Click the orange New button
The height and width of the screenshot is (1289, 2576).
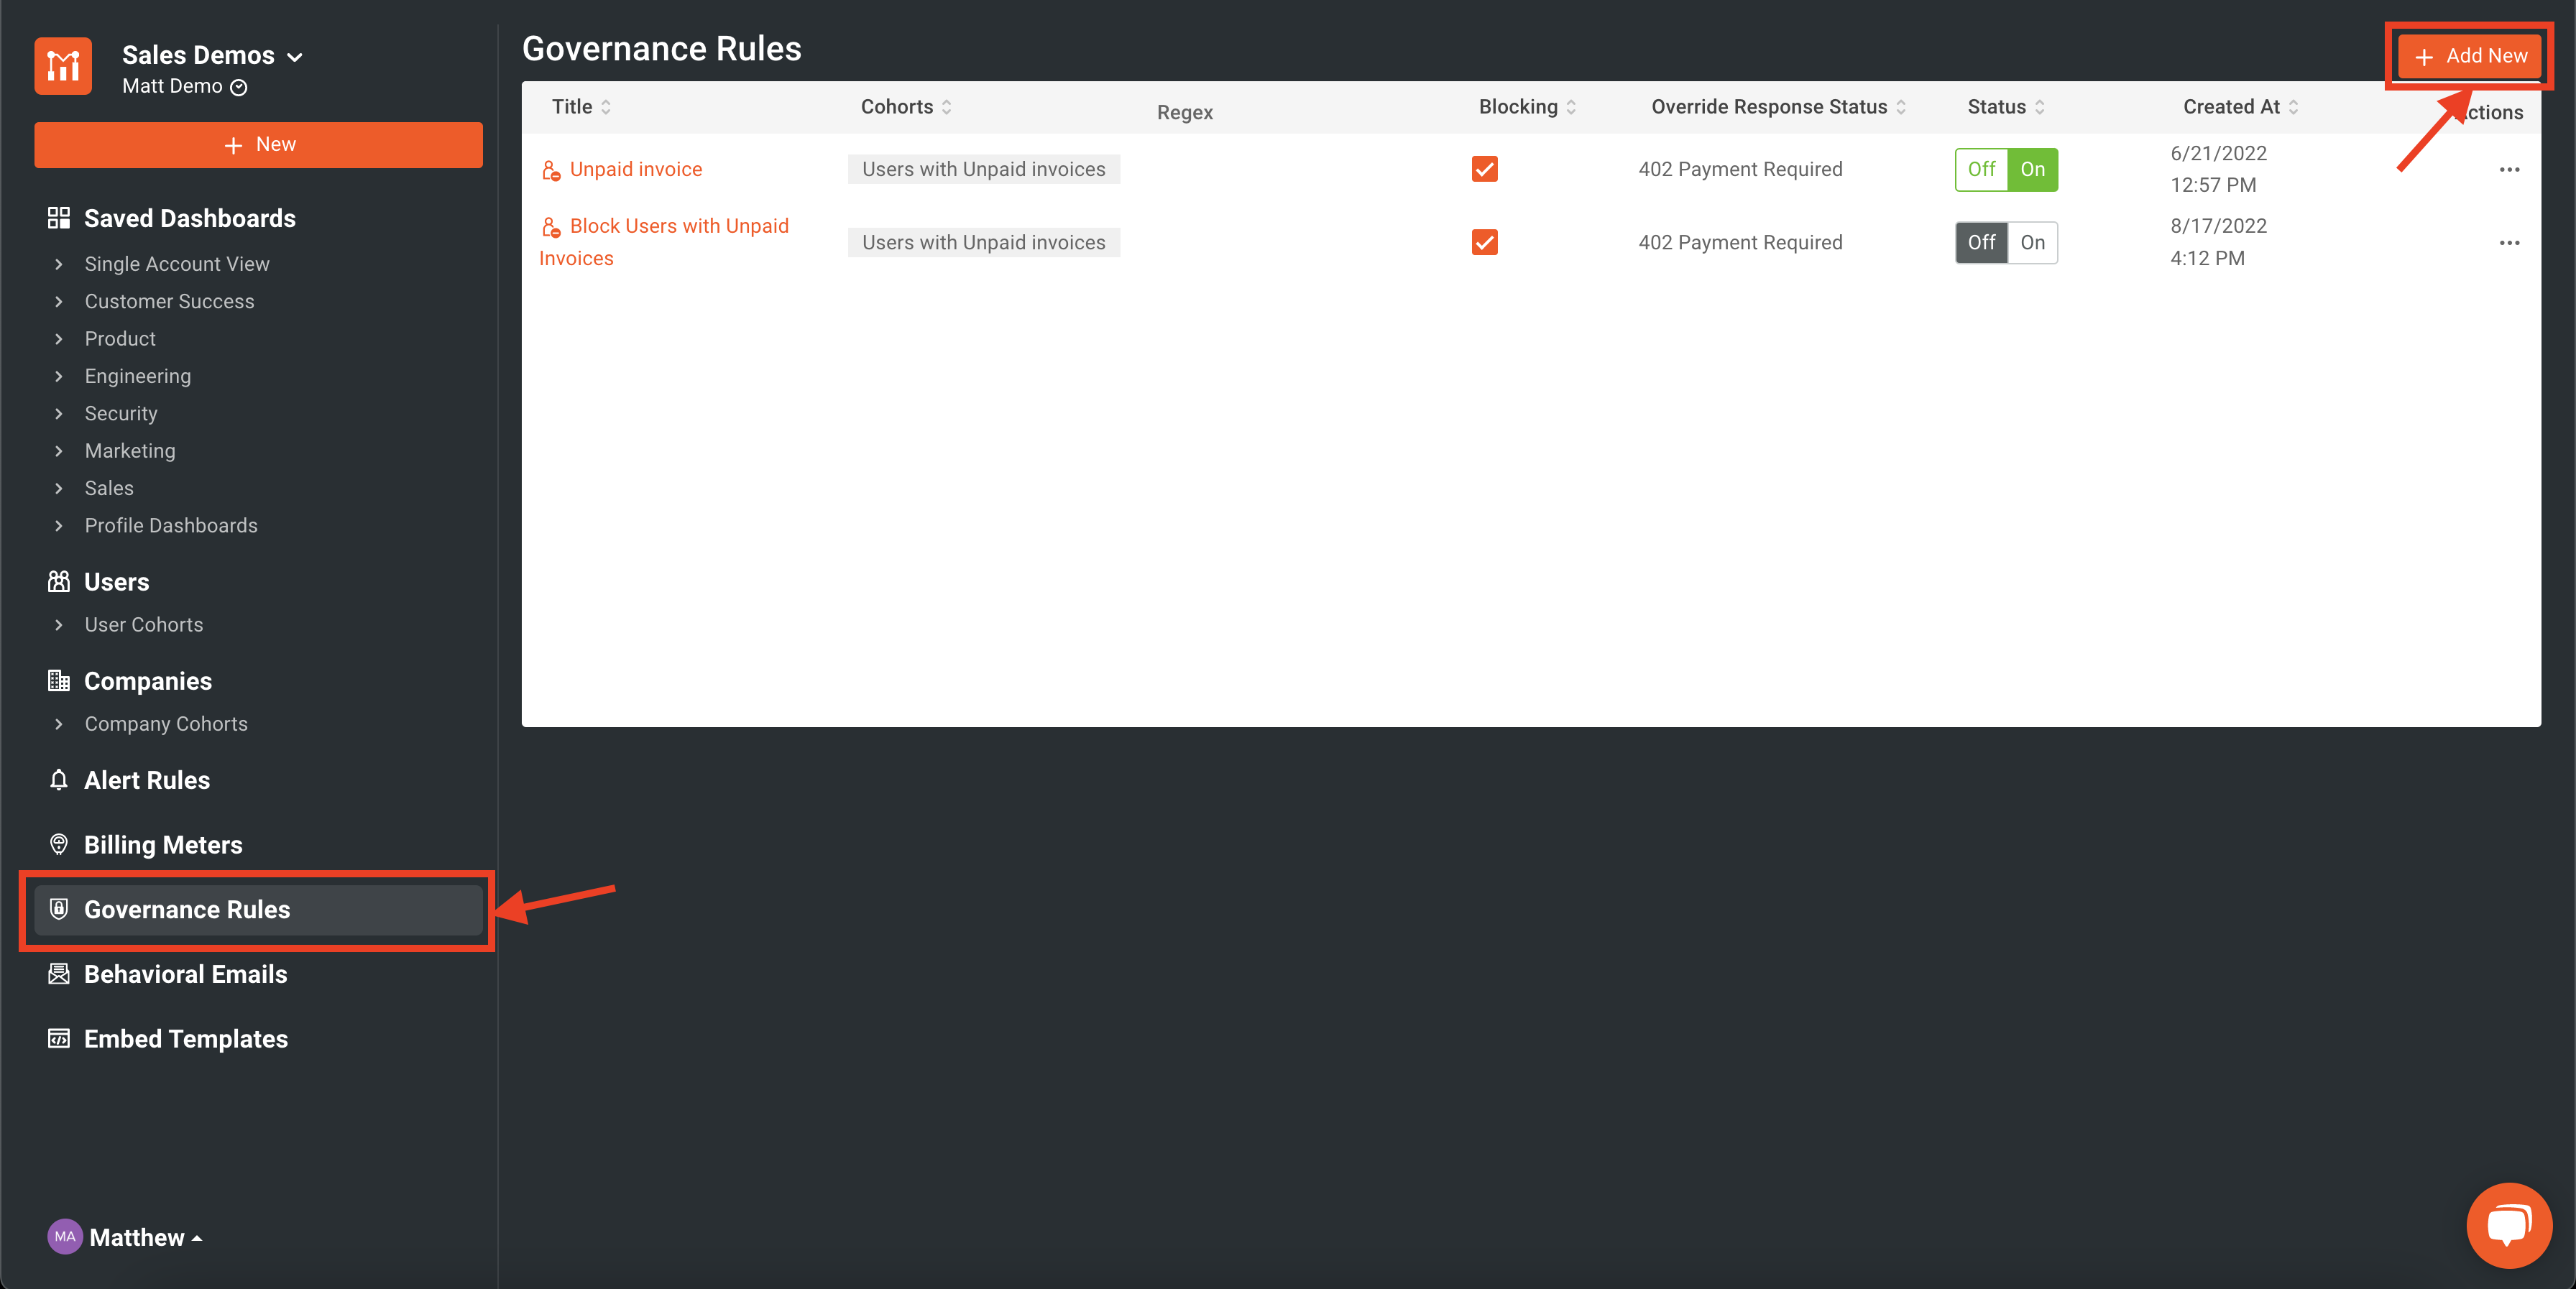(258, 145)
